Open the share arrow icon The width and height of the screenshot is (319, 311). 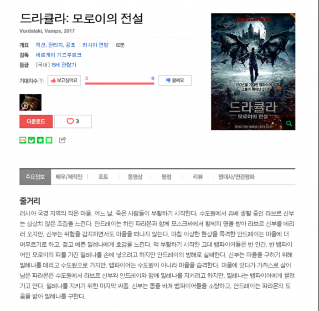[62, 140]
